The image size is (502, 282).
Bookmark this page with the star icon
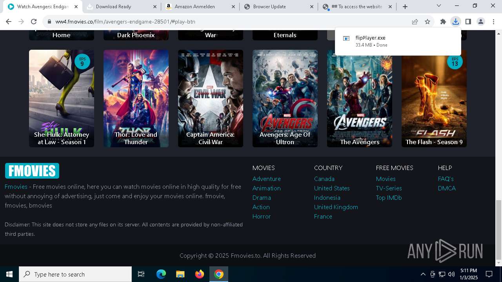pos(427,22)
